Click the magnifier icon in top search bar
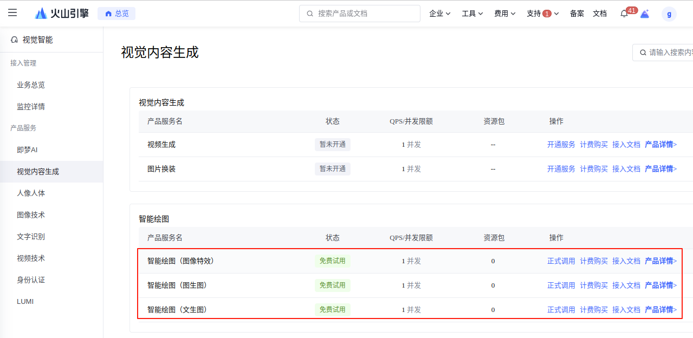Image resolution: width=693 pixels, height=338 pixels. pos(310,14)
